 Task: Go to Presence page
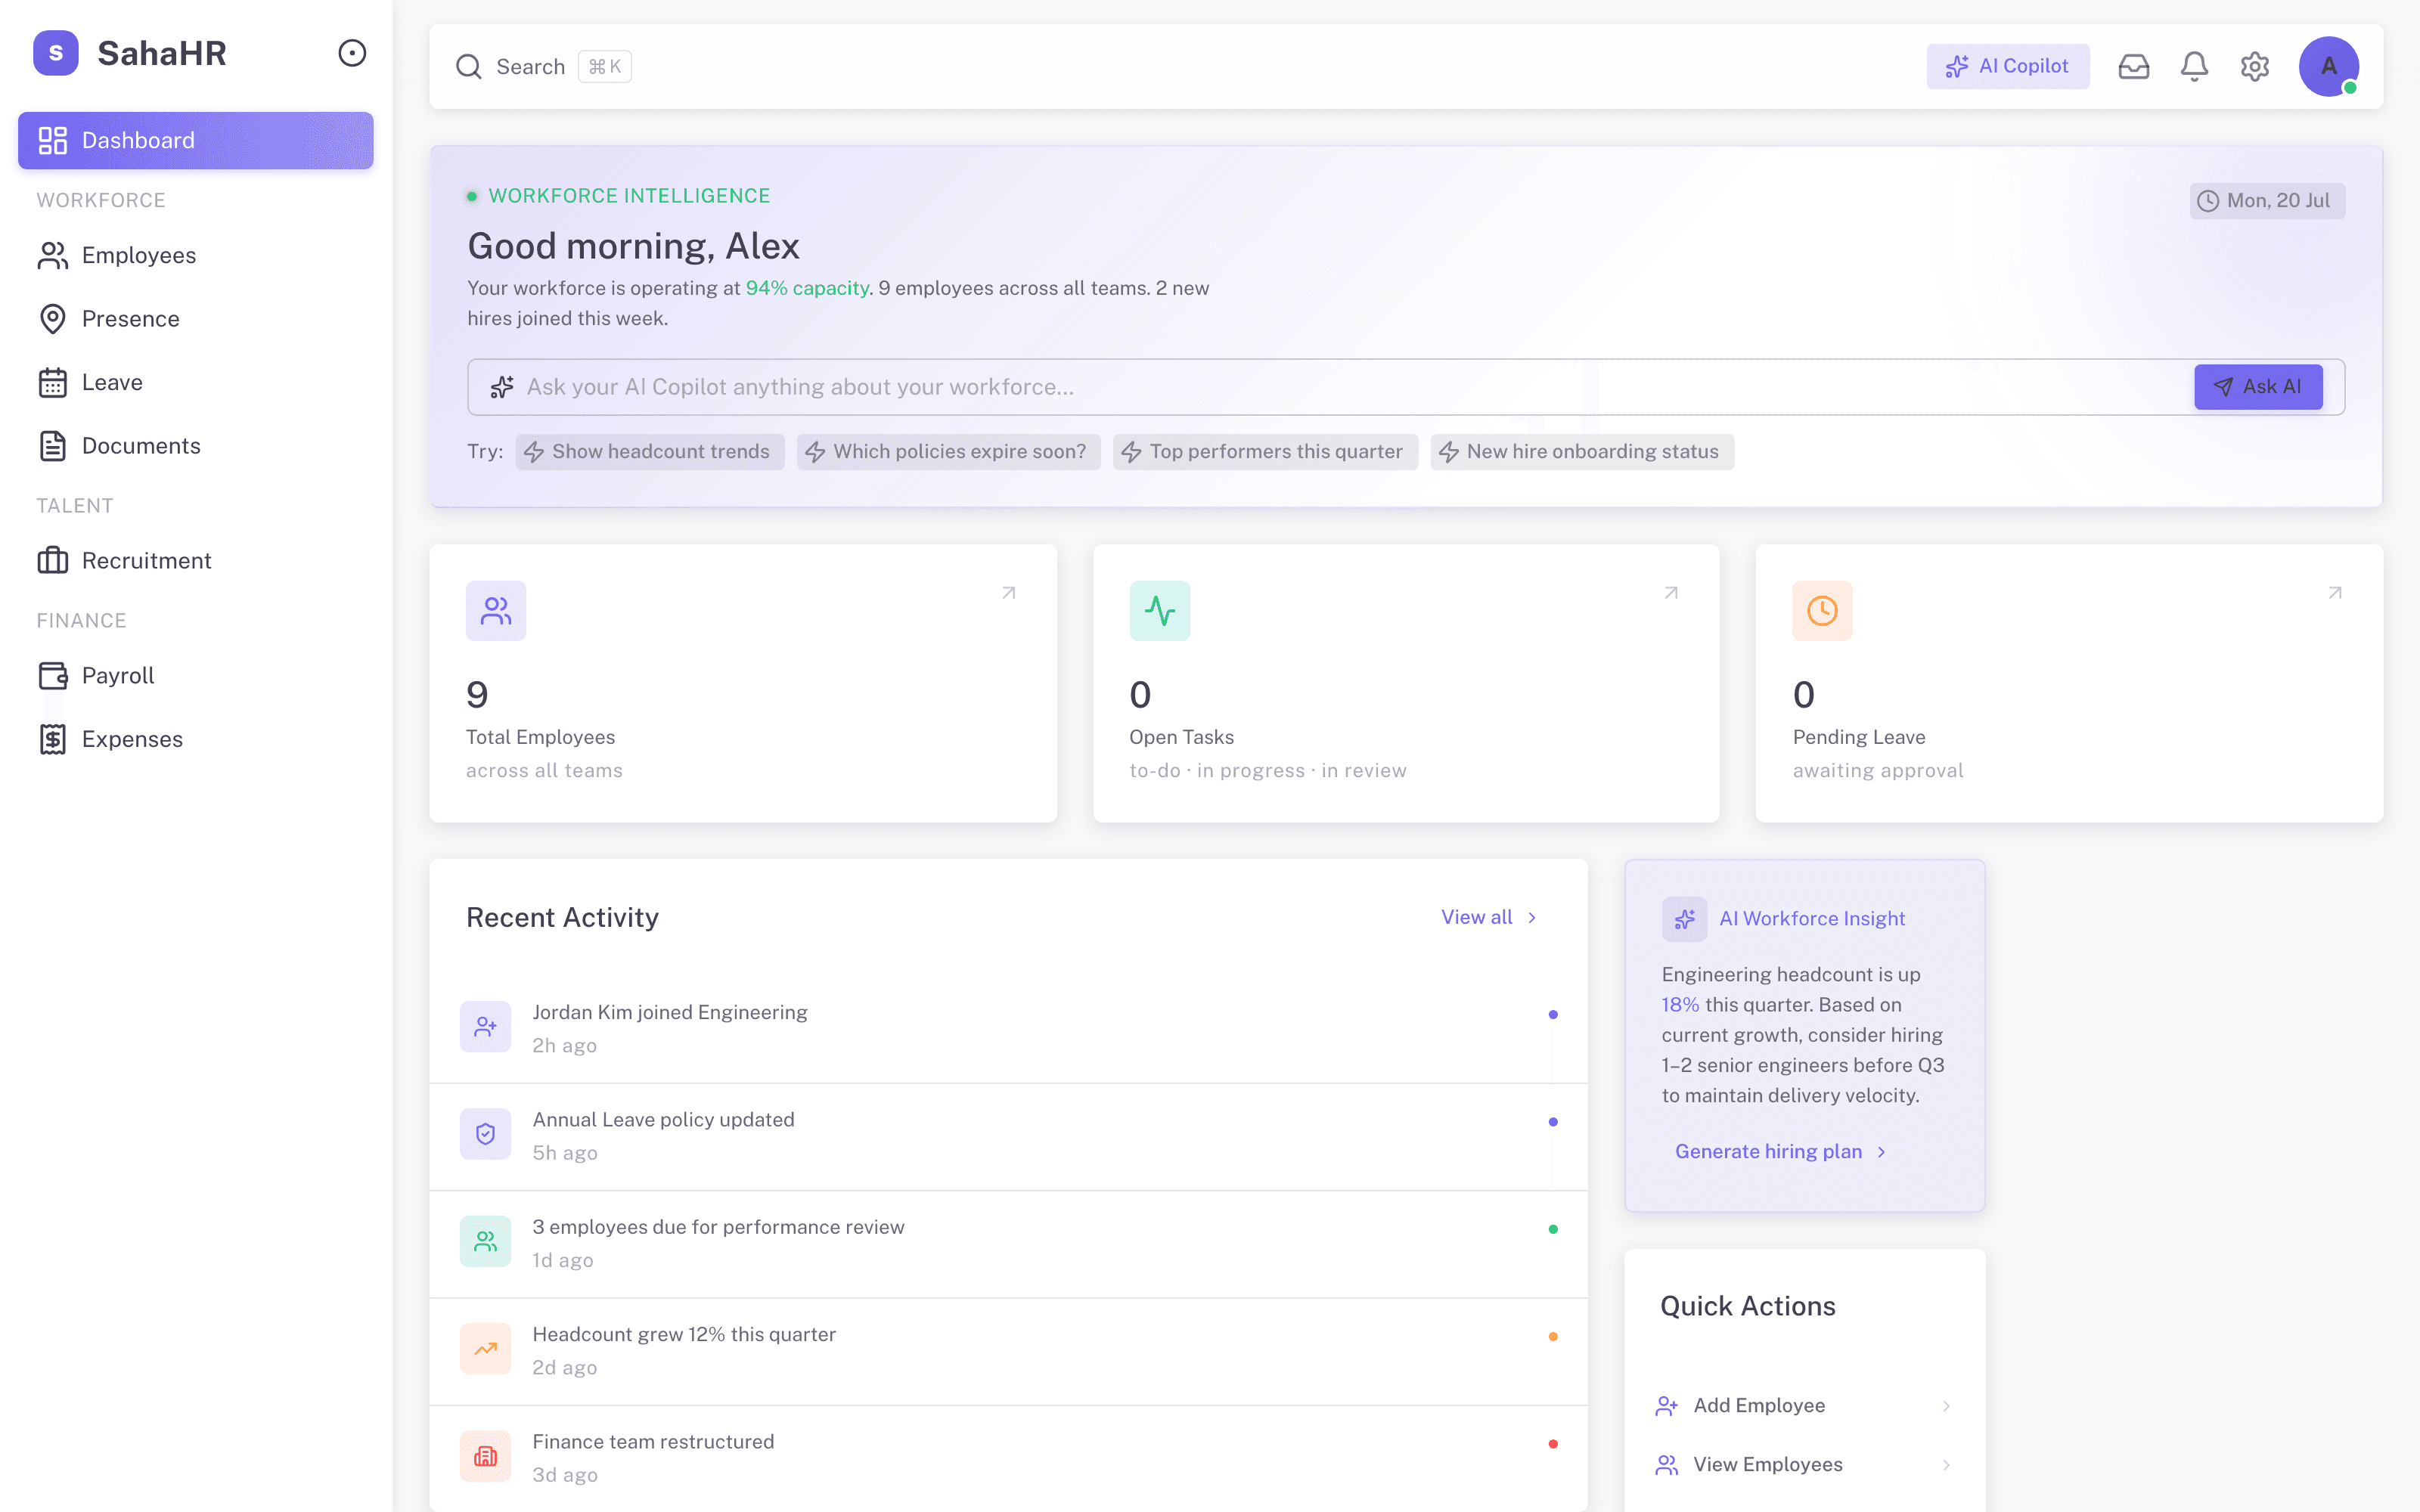point(196,319)
